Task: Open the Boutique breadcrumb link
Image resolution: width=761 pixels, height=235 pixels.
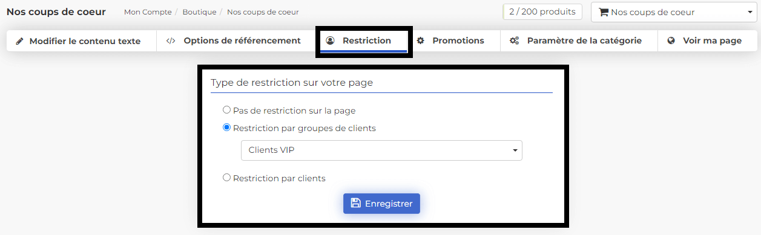Action: pos(199,12)
